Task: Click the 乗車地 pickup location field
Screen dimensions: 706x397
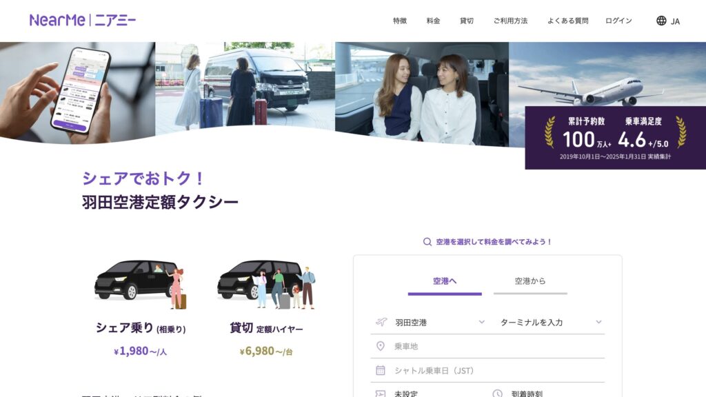Action: pyautogui.click(x=427, y=345)
